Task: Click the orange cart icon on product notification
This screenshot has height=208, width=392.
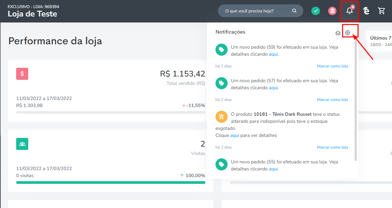Action: click(x=221, y=117)
